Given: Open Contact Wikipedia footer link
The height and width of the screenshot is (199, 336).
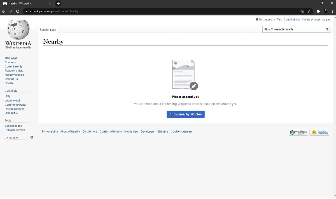Looking at the screenshot, I should tap(111, 132).
